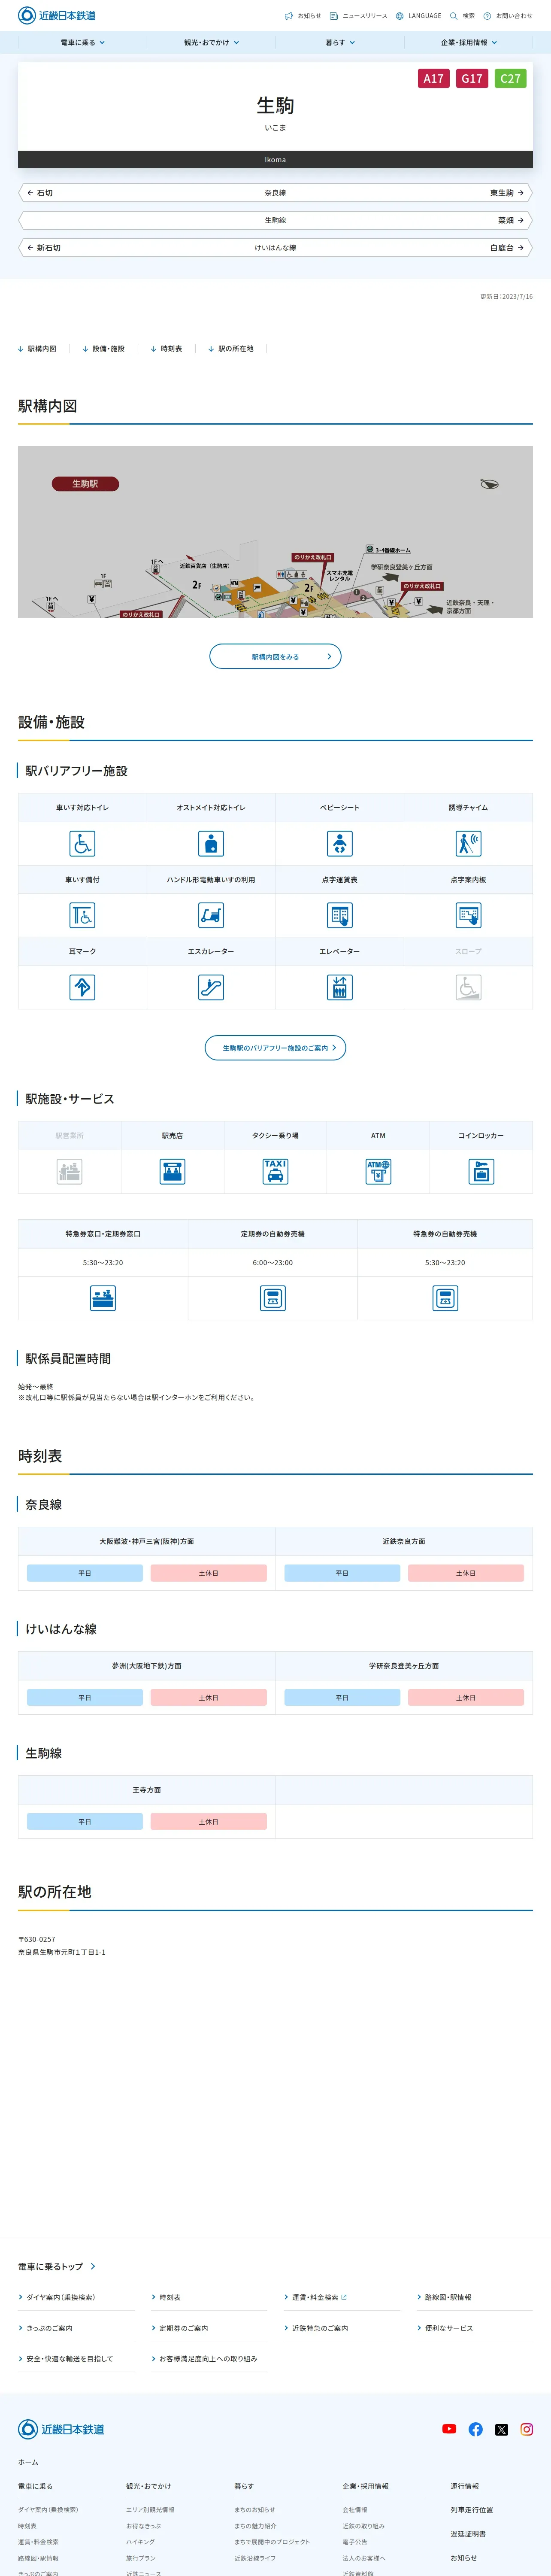Open the Instagram icon in footer
The height and width of the screenshot is (2576, 551).
point(527,2429)
